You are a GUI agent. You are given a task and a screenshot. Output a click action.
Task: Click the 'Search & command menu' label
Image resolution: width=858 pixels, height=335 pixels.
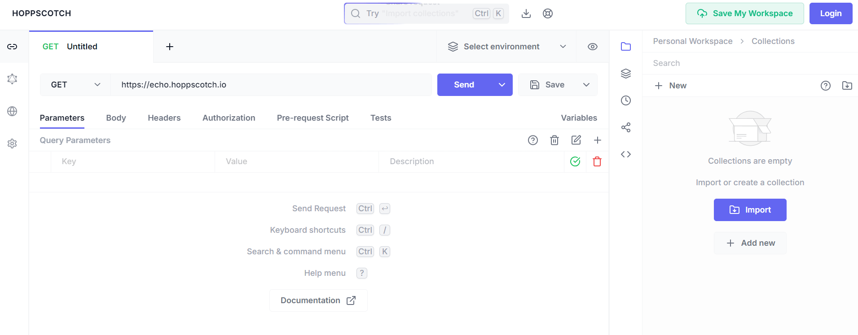coord(296,252)
